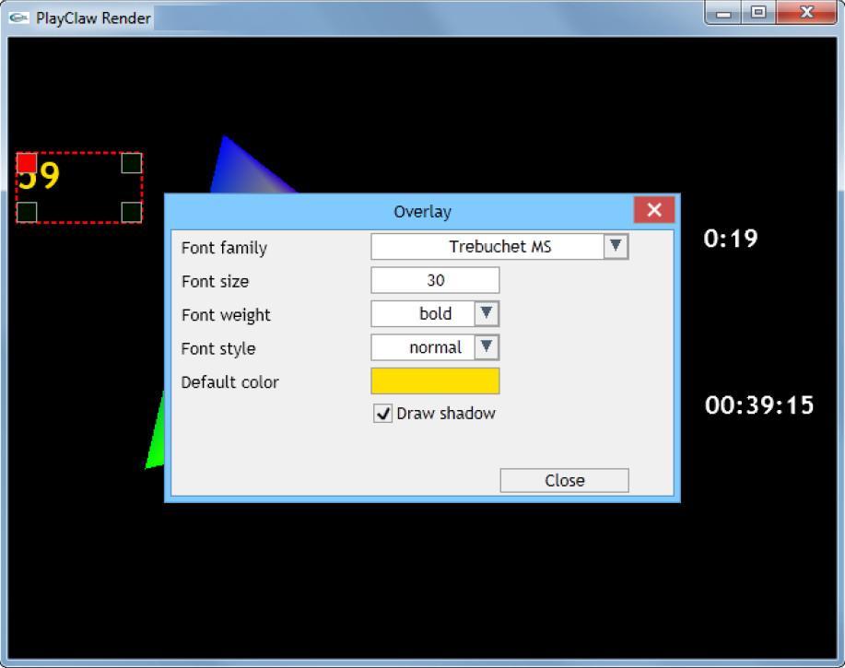The height and width of the screenshot is (668, 845).
Task: Open the yellow Default color swatch
Action: [435, 381]
